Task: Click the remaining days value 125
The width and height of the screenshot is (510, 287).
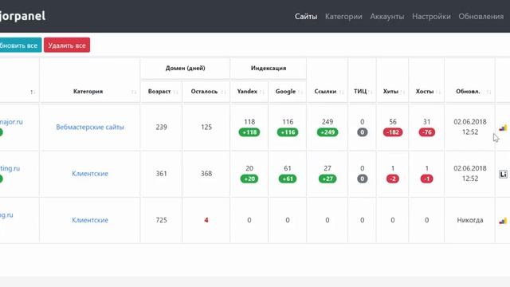Action: [206, 128]
